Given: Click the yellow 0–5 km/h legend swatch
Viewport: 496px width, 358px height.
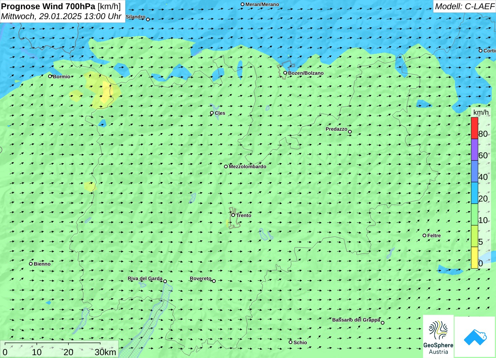Looking at the screenshot, I should tap(474, 257).
